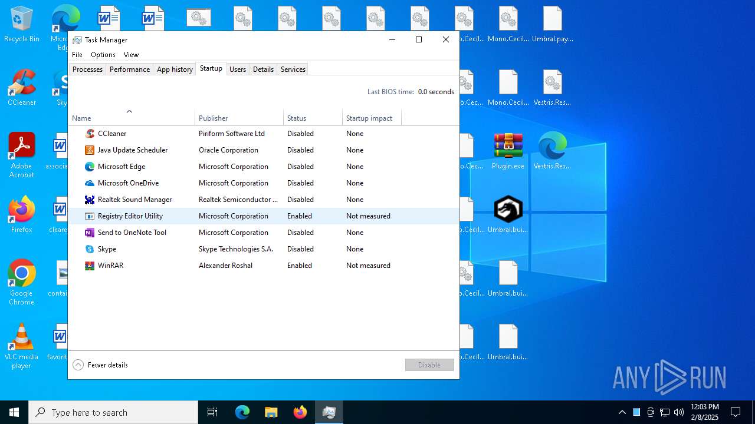Open the File menu
The width and height of the screenshot is (755, 424).
pos(77,55)
